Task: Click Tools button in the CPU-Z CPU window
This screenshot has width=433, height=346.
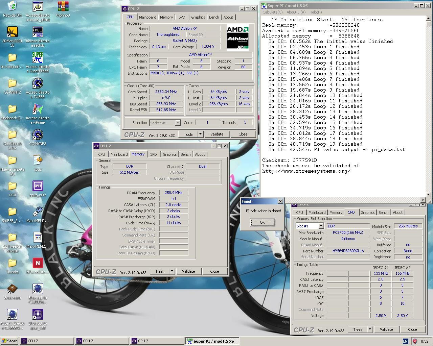Action: tap(188, 134)
